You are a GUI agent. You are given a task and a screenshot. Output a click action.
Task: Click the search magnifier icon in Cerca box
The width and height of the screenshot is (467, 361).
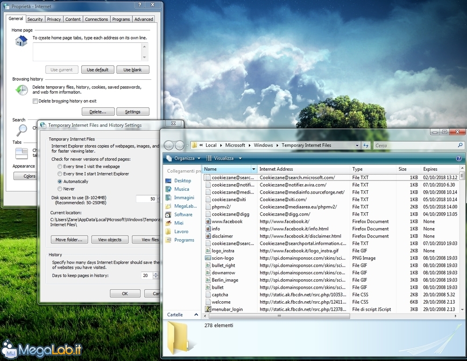tap(460, 145)
